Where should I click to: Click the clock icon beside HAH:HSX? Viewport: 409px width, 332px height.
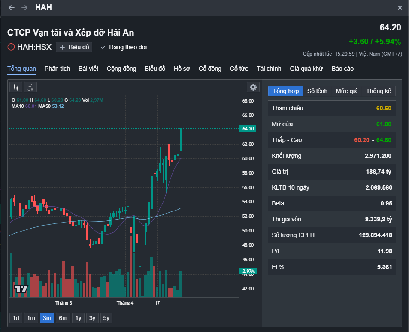11,47
